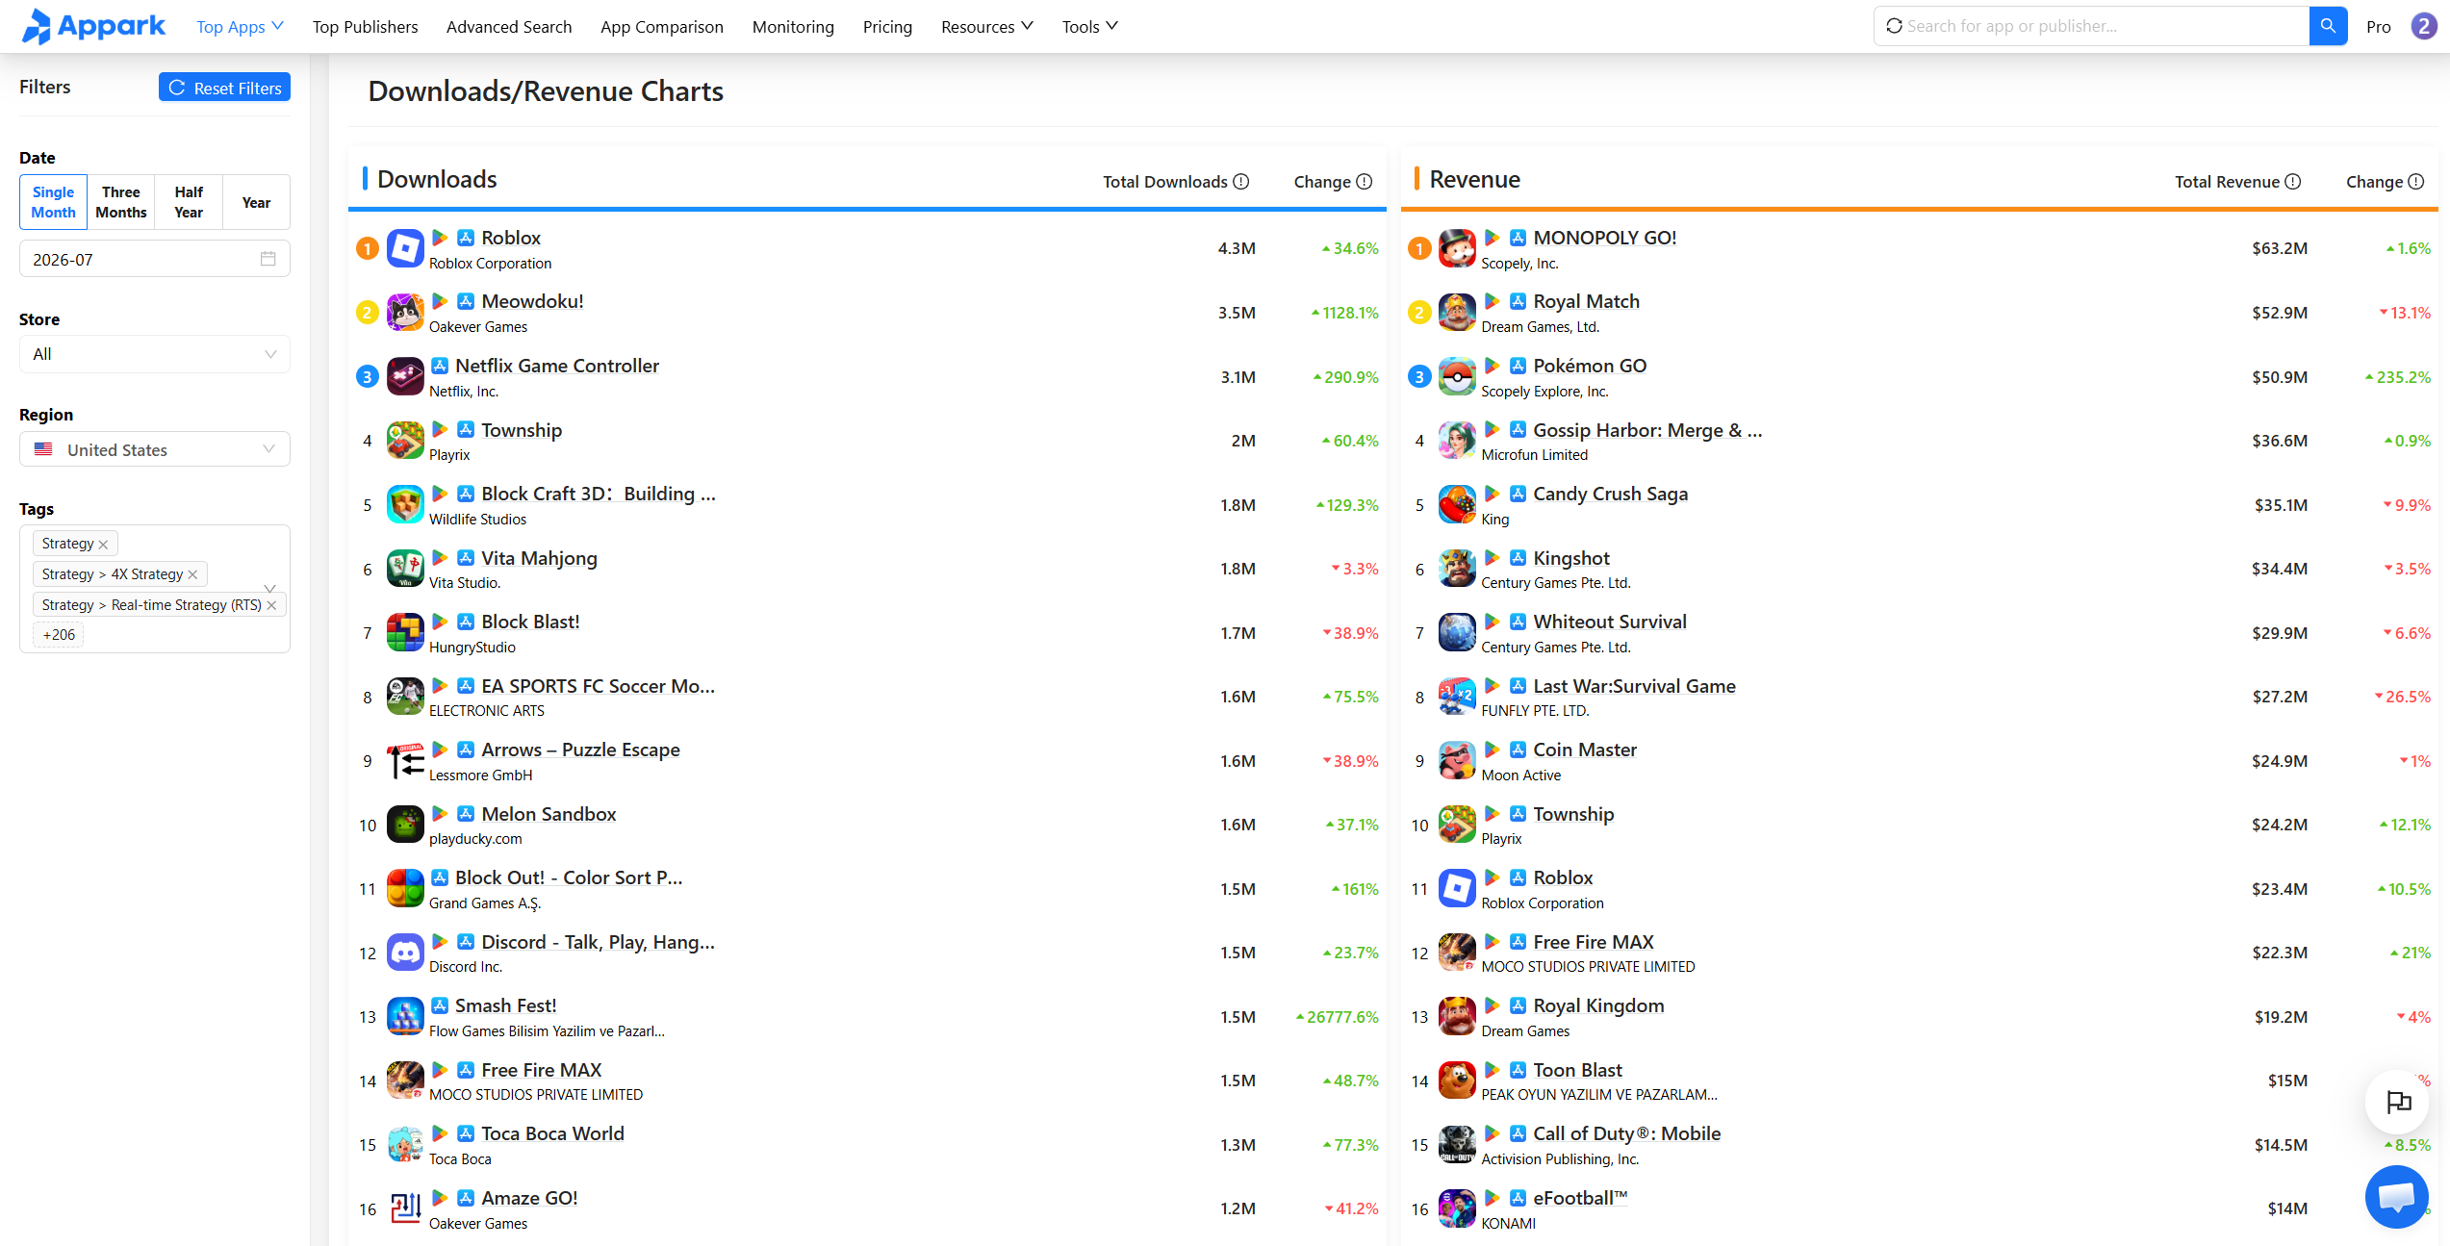This screenshot has height=1246, width=2450.
Task: Open the feedback flag floating button
Action: click(2398, 1102)
